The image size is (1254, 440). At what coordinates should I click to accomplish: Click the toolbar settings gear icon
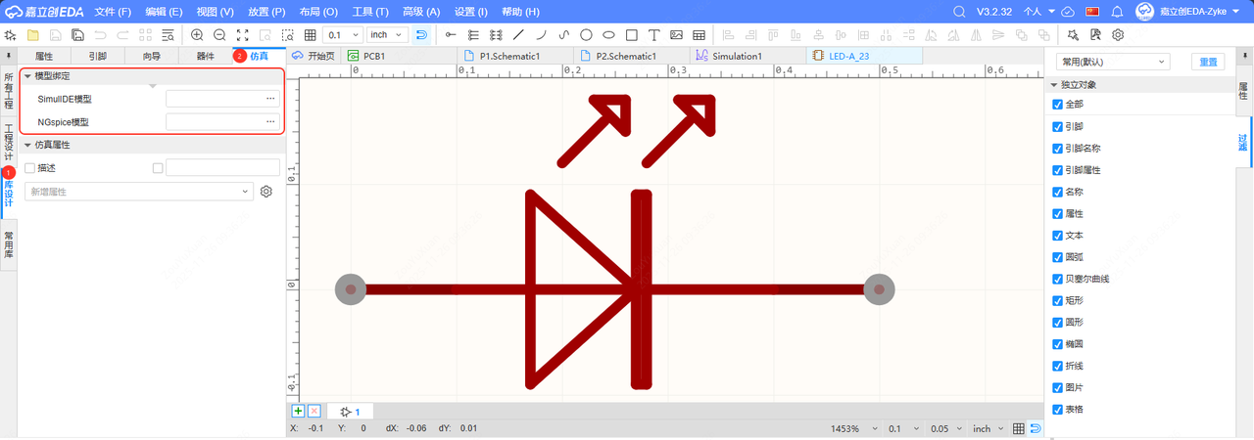pyautogui.click(x=1117, y=35)
